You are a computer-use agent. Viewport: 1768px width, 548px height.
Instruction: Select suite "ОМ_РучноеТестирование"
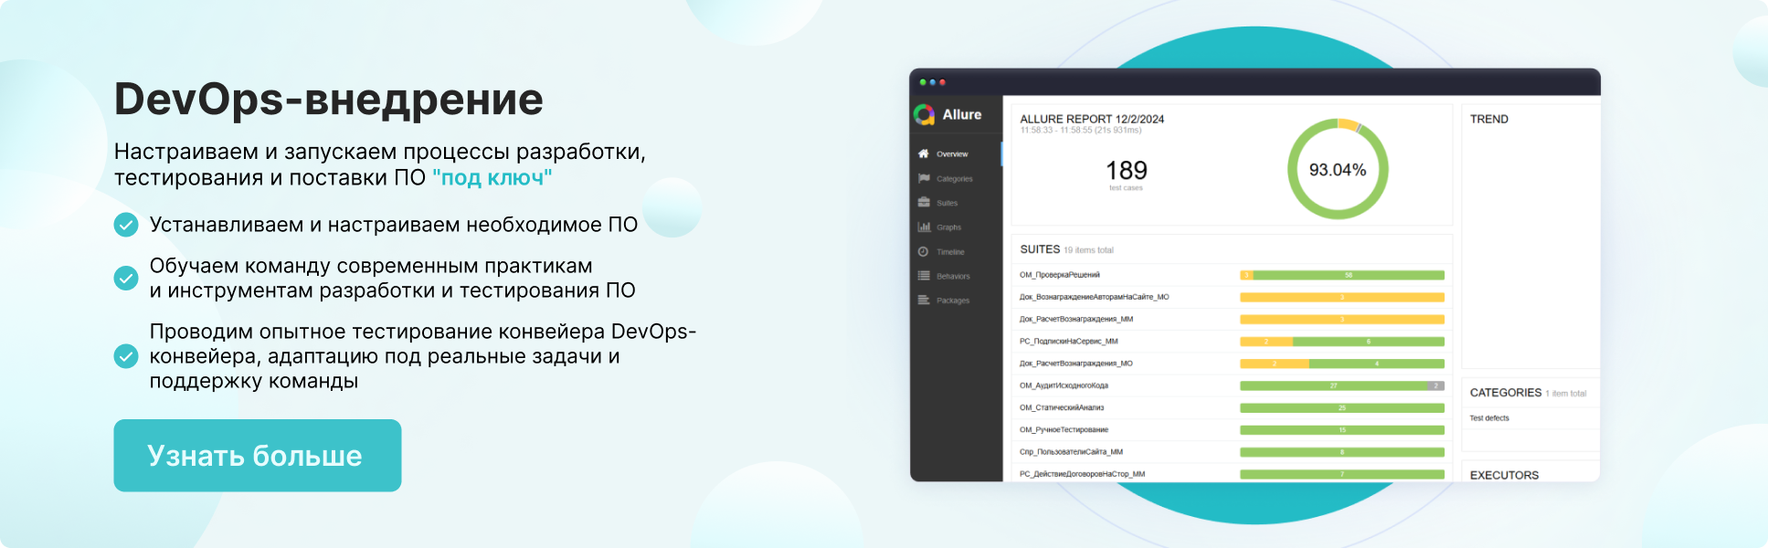[x=1064, y=429]
